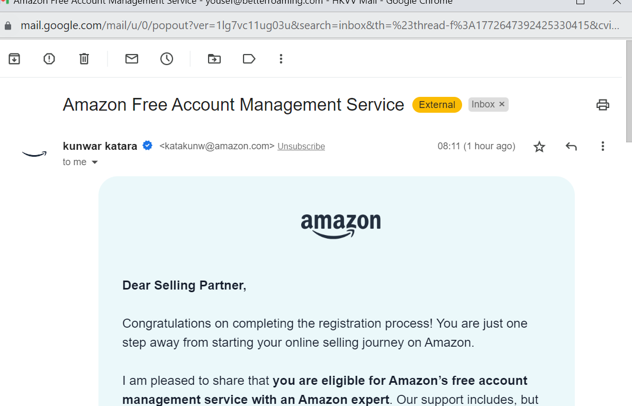This screenshot has height=406, width=632.
Task: Report this email as spam
Action: coord(49,59)
